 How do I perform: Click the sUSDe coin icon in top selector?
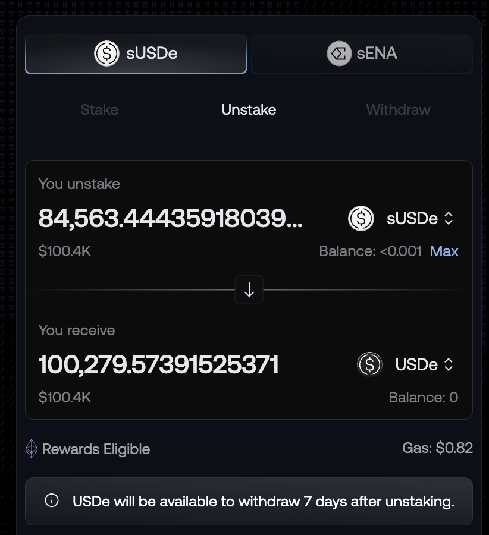pos(106,53)
